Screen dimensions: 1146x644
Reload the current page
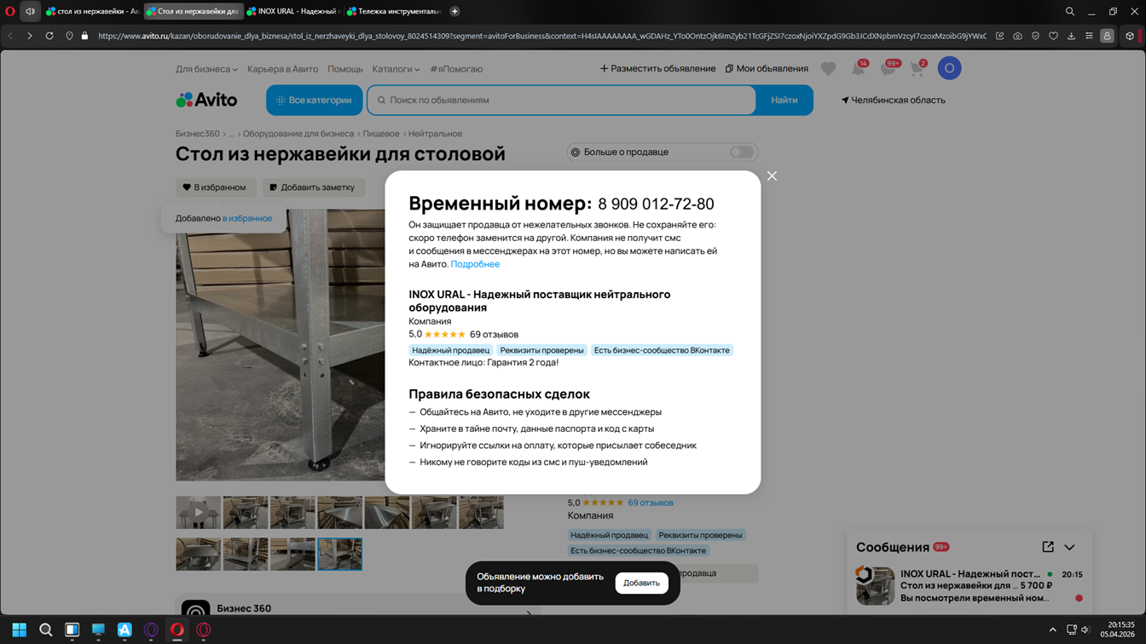coord(49,36)
